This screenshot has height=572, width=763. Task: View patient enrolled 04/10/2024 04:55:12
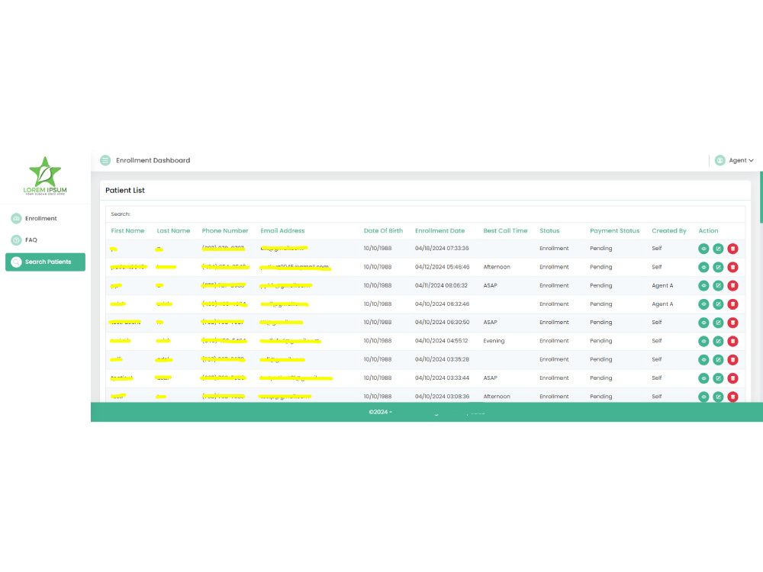[703, 341]
